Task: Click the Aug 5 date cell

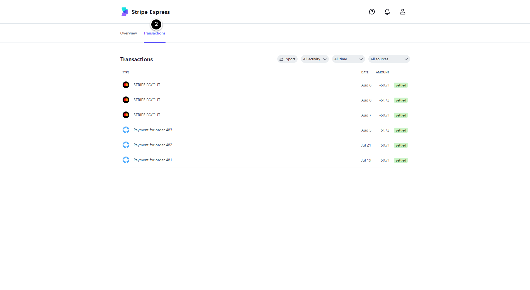Action: (x=366, y=130)
